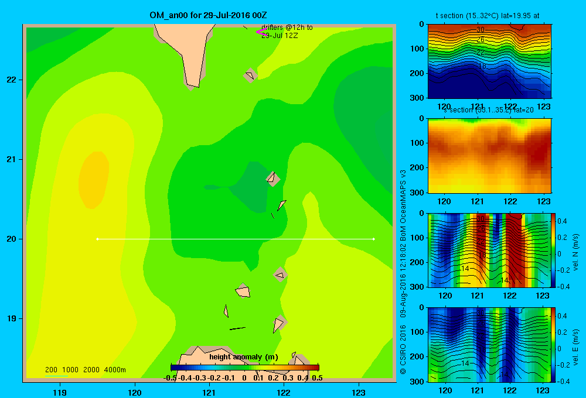The image size is (586, 398).
Task: Click the white latitude 20 section line
Action: (x=236, y=239)
